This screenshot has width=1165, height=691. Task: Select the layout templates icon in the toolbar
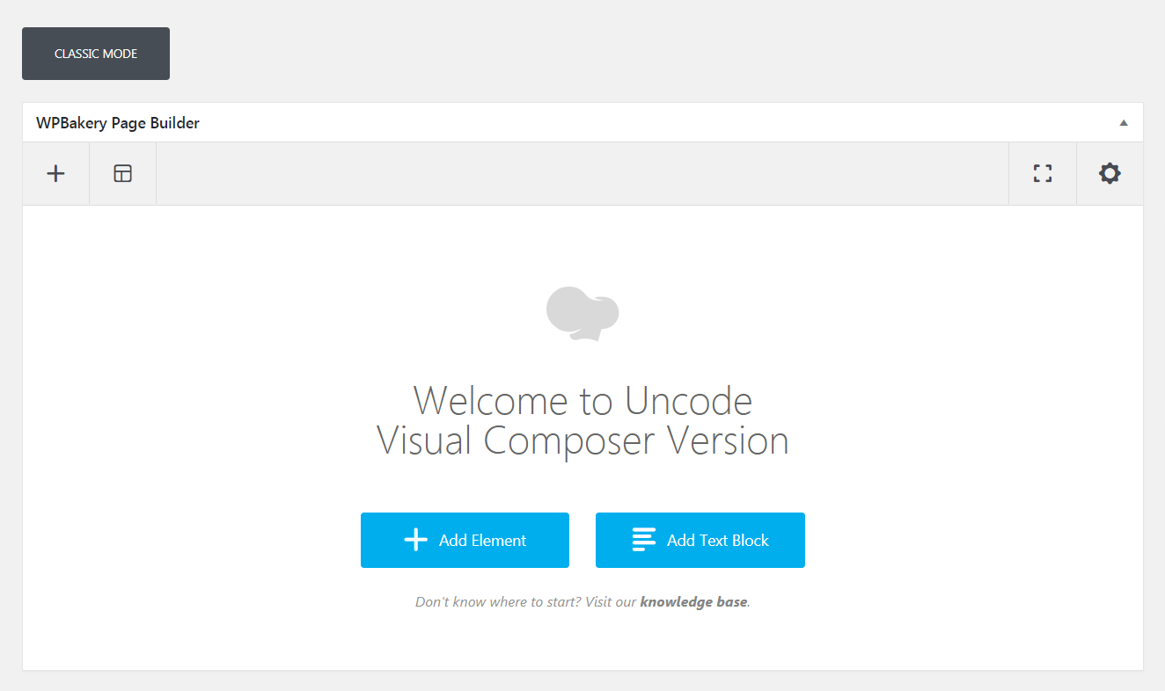(x=122, y=173)
